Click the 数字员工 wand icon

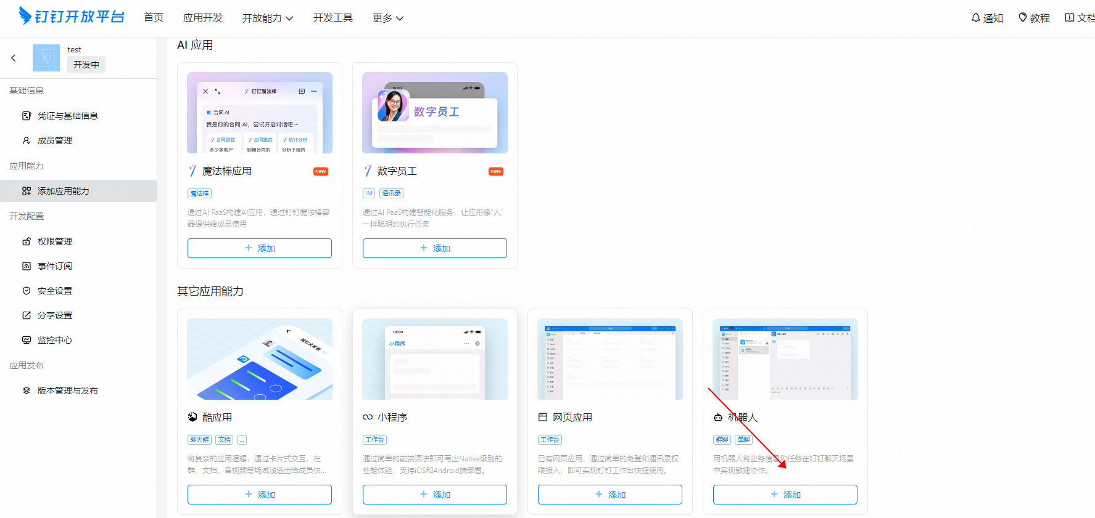coord(368,171)
